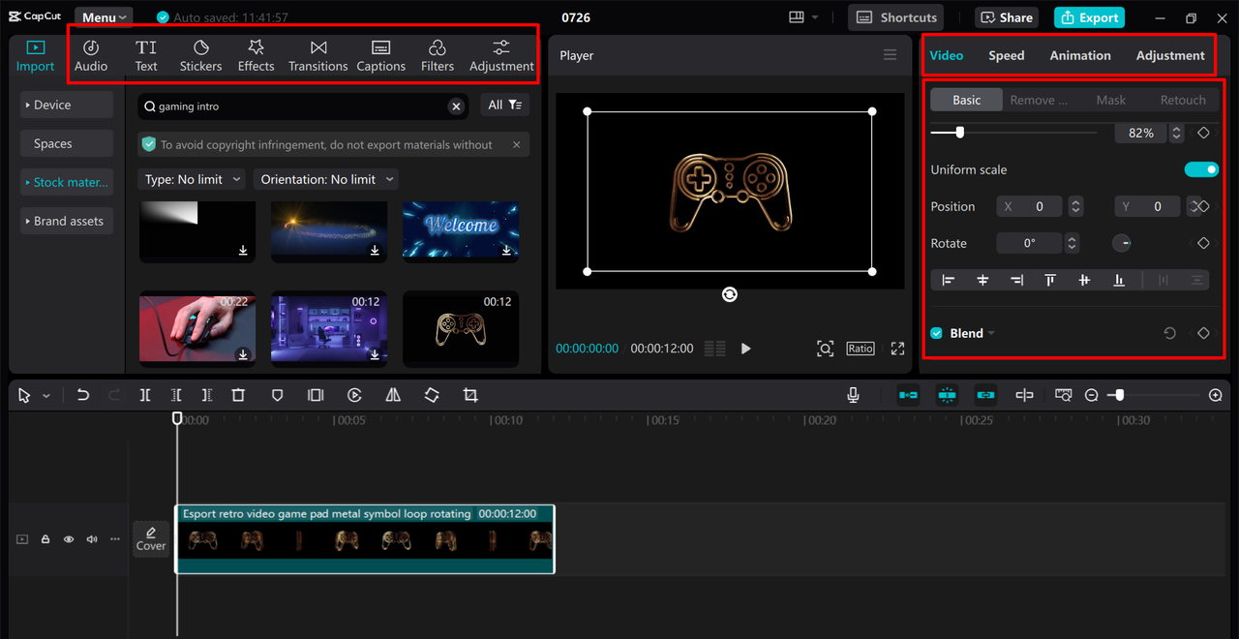Rotate the clip using timeline rotate icon
This screenshot has width=1239, height=639.
click(x=432, y=395)
